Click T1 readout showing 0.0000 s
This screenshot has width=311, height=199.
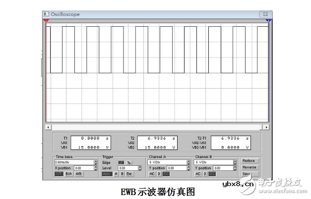tap(94, 138)
